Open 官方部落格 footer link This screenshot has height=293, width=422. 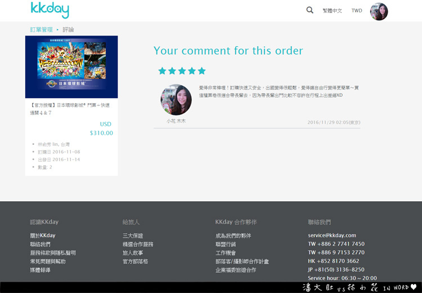(x=135, y=261)
